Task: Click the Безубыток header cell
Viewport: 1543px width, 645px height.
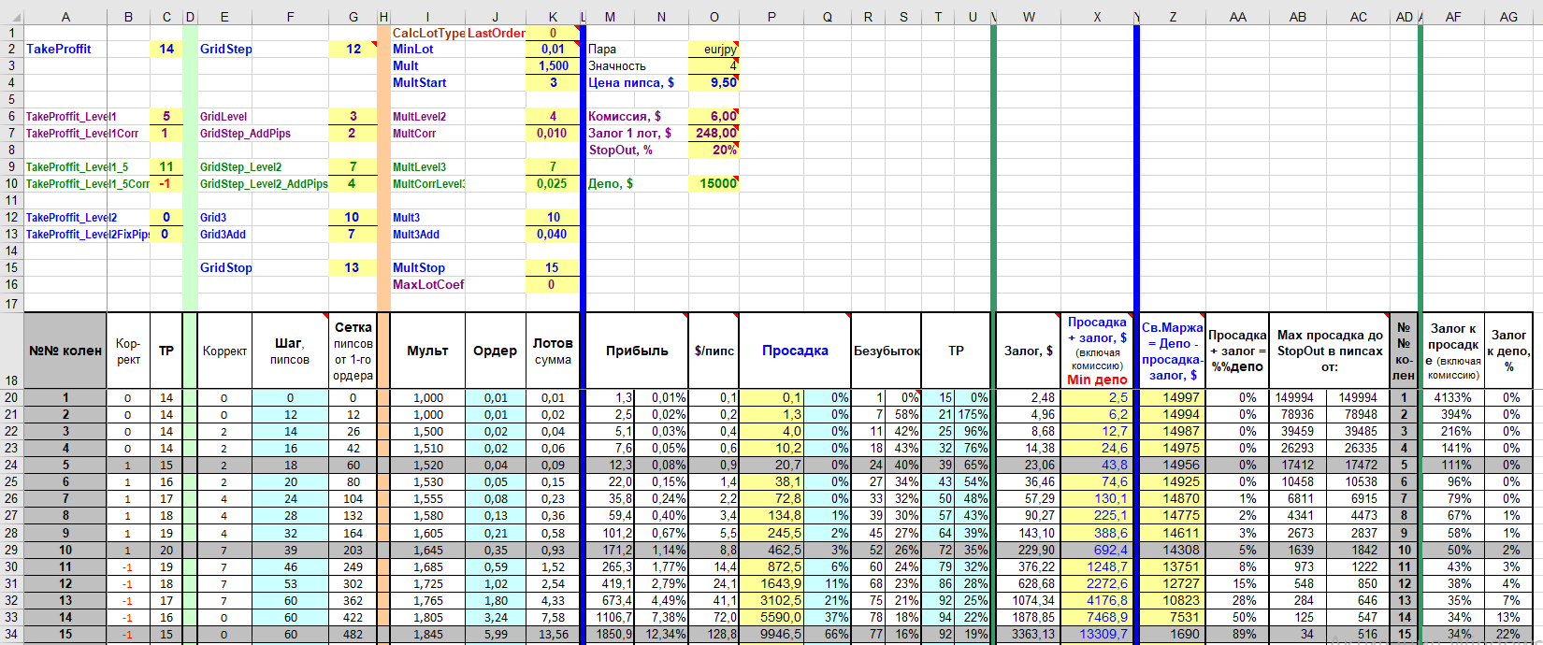Action: coord(886,351)
